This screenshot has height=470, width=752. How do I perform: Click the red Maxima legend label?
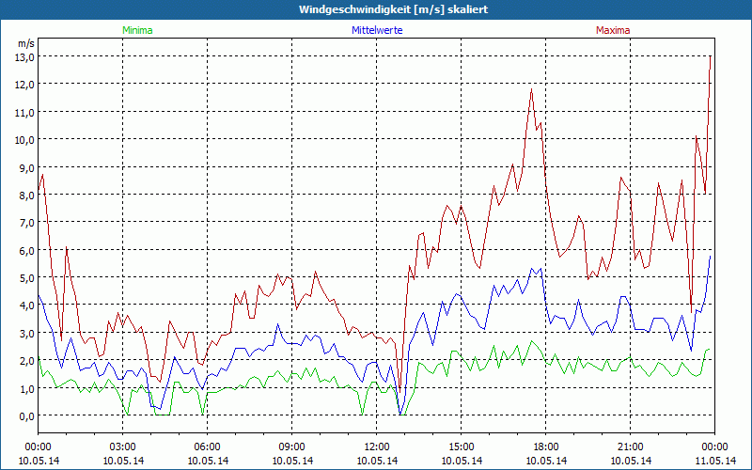(x=613, y=30)
